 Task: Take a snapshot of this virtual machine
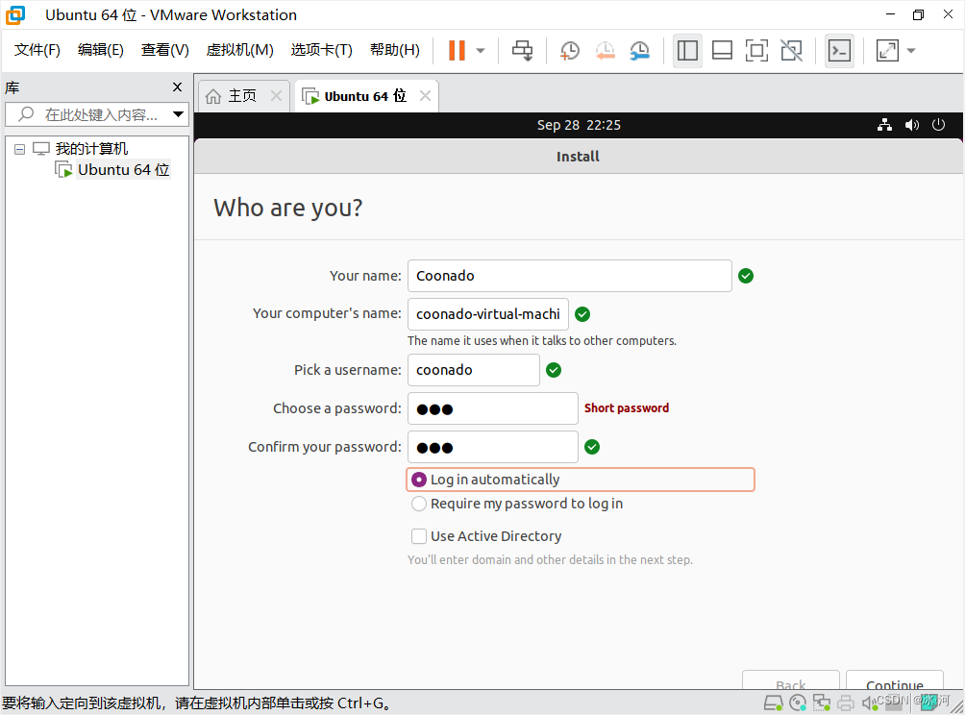(570, 51)
